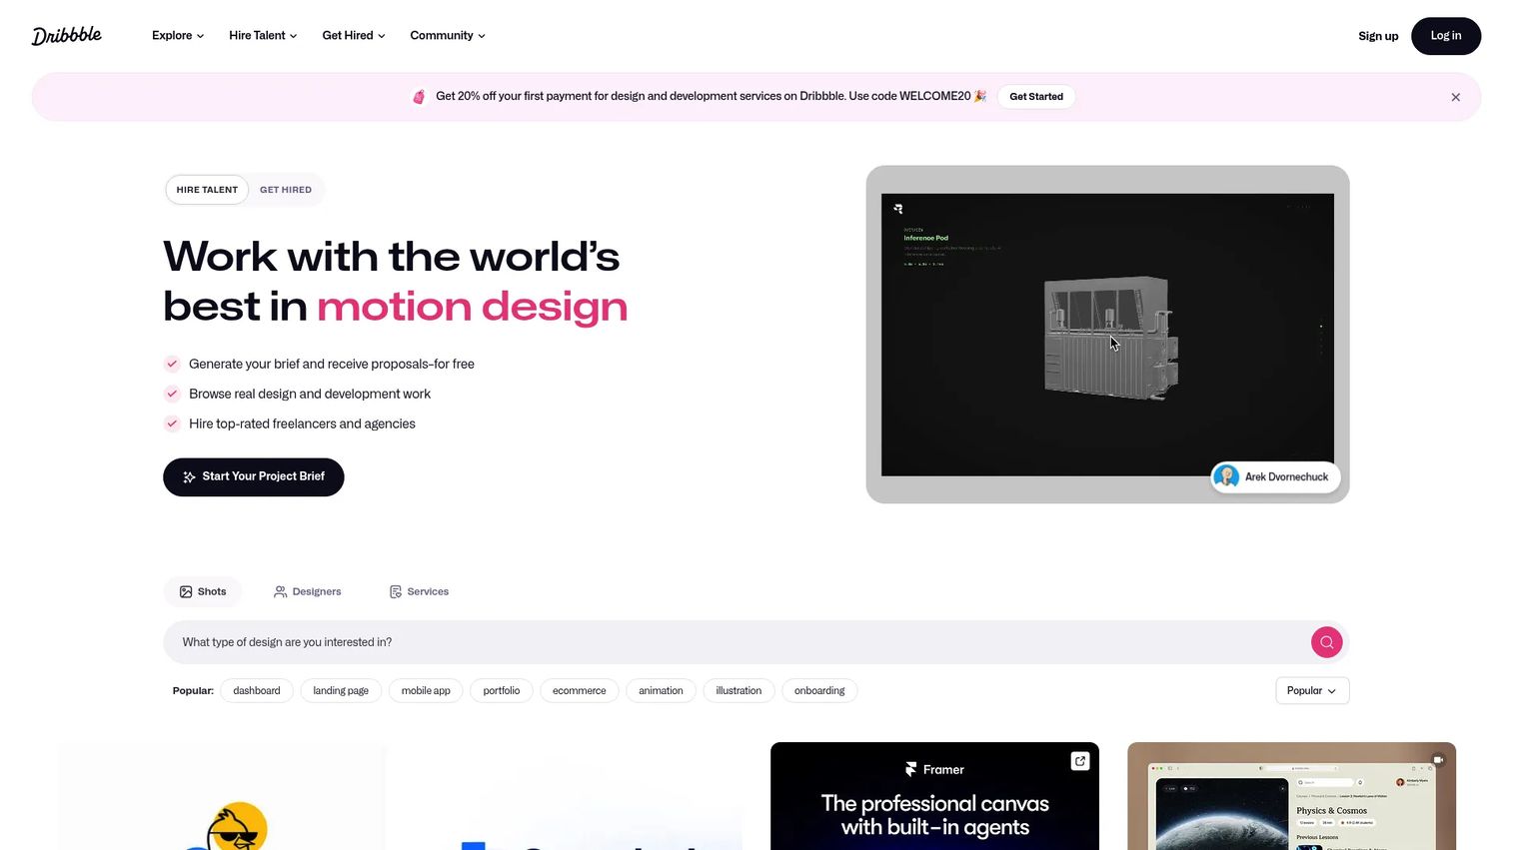Open Arek Dvornechuck's profile badge
Screen dimensions: 1513x850
pyautogui.click(x=1275, y=477)
